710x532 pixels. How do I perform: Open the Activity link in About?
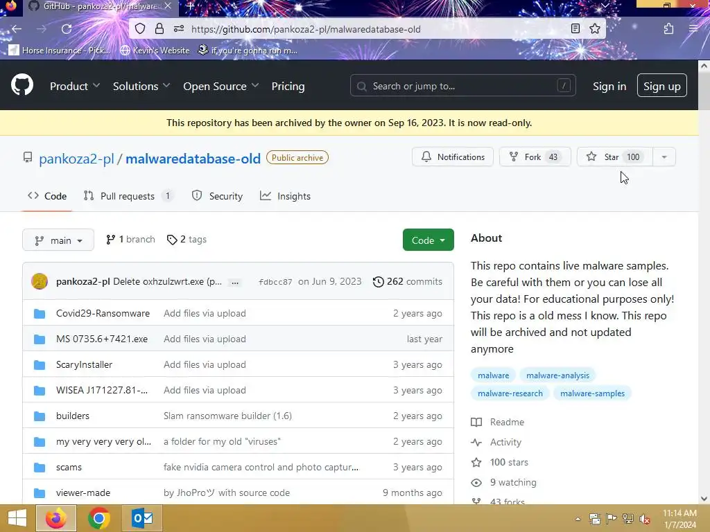[496, 443]
